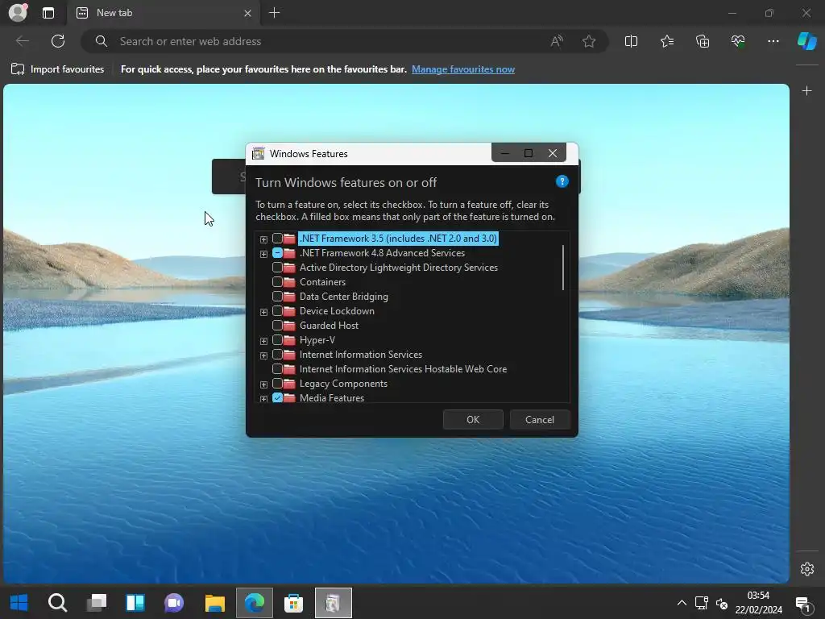
Task: Expand the .NET Framework 3.5 node
Action: point(263,239)
